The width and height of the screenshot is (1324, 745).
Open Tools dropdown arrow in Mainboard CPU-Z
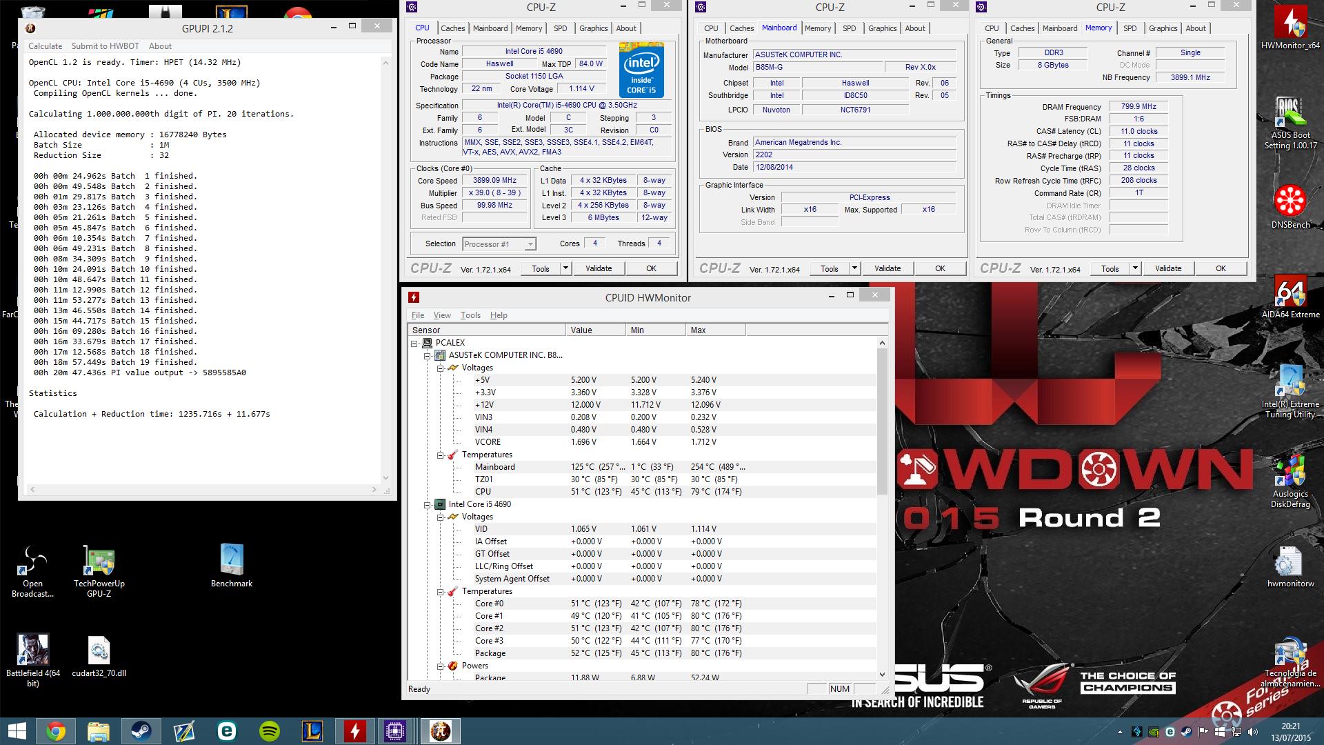[854, 268]
